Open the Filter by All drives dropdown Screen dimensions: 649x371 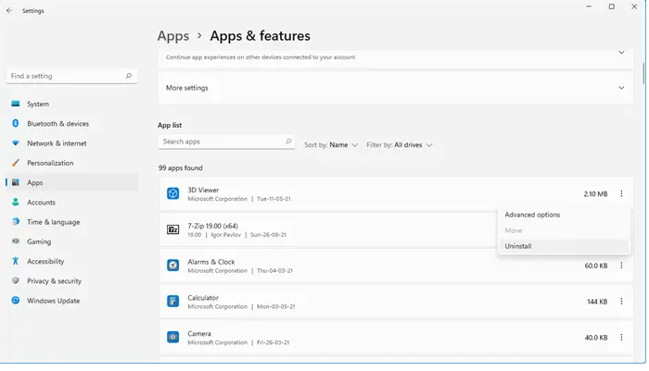coord(400,145)
